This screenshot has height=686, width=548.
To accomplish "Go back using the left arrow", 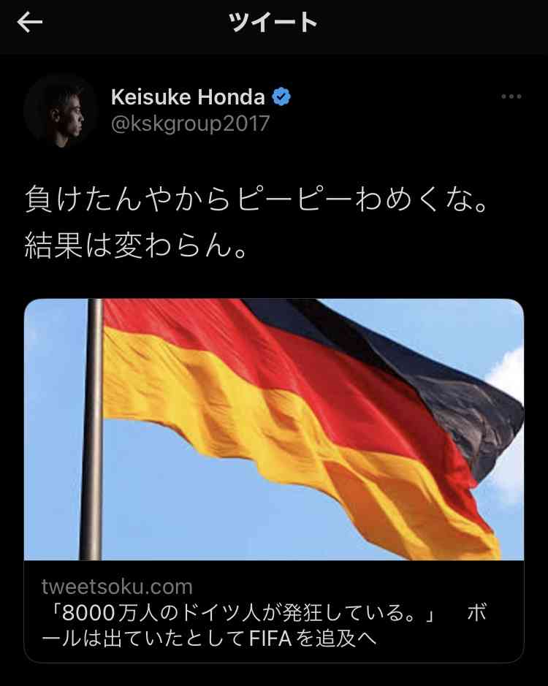I will click(30, 23).
